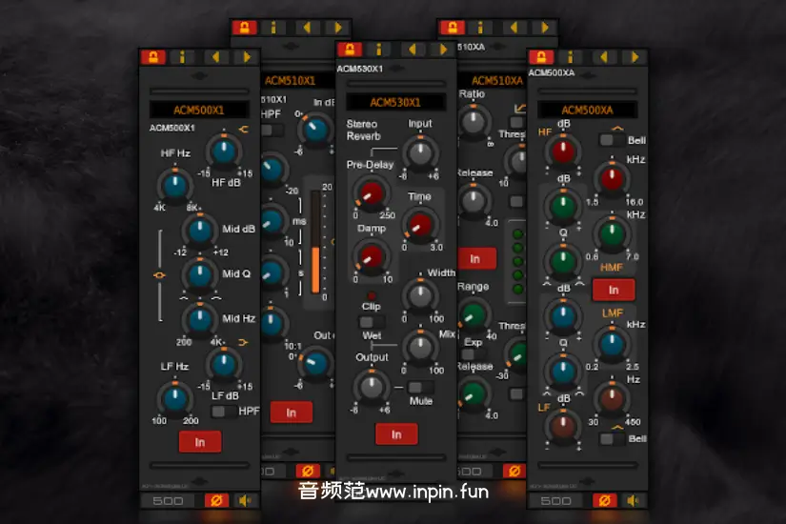This screenshot has height=524, width=786.
Task: Click previous preset arrow on ACM500XA panel
Action: pos(604,57)
